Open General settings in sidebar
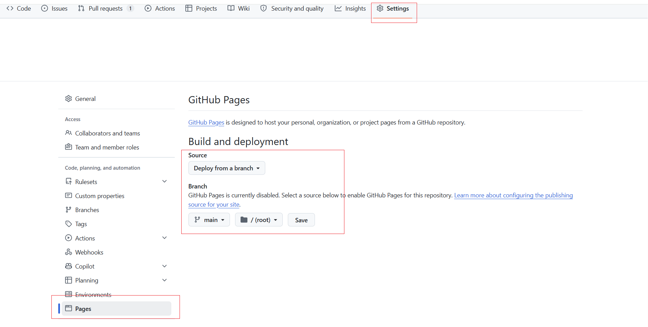This screenshot has width=648, height=327. (x=117, y=99)
